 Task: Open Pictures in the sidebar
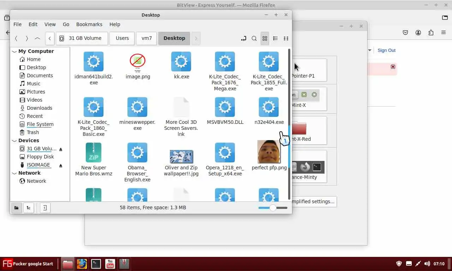tap(36, 92)
